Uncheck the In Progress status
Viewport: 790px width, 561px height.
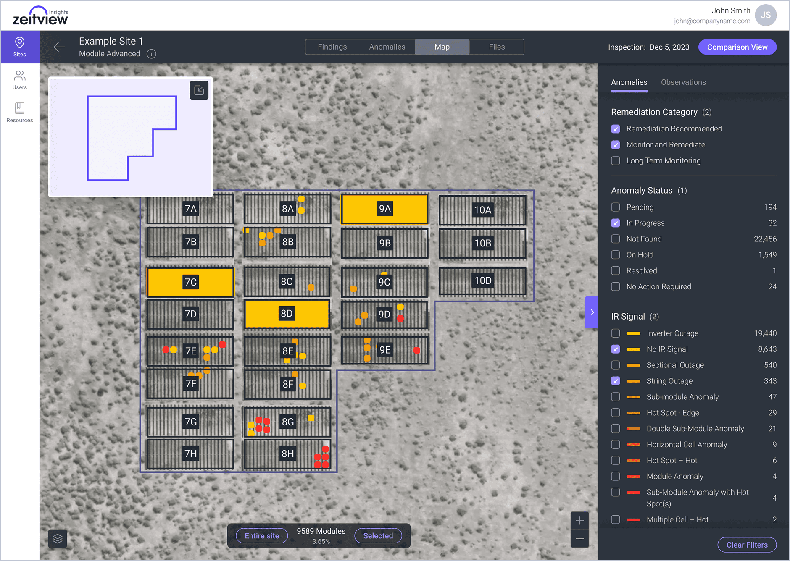click(x=616, y=223)
